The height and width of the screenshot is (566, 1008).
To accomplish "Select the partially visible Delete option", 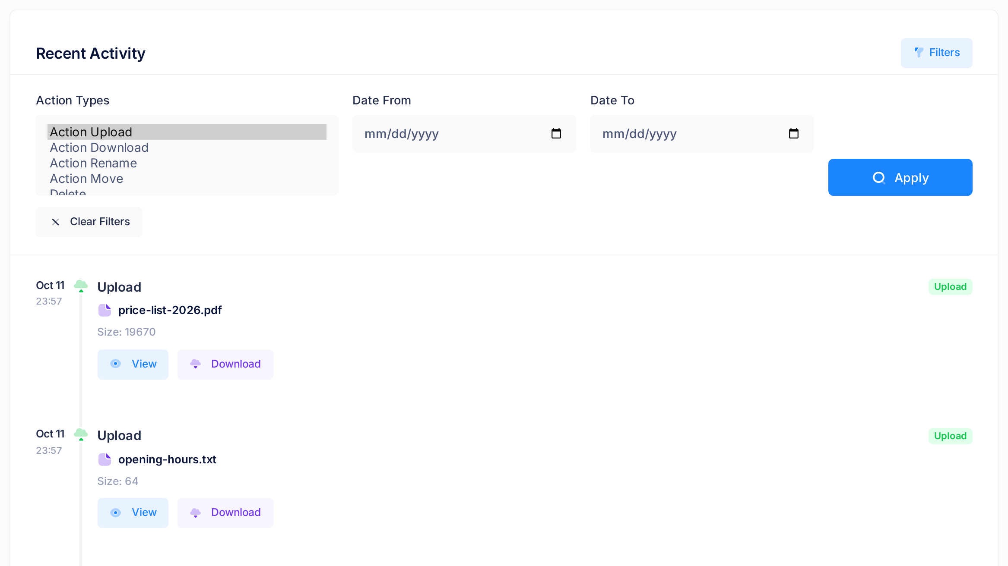I will pyautogui.click(x=187, y=191).
